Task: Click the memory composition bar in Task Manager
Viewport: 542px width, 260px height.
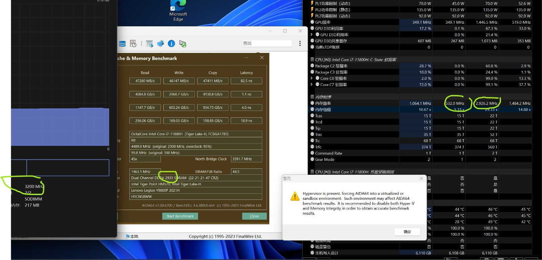Action: tap(60, 168)
